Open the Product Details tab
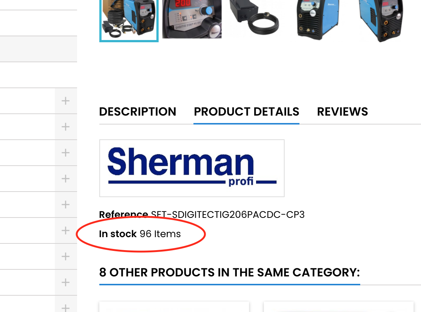 pos(246,112)
